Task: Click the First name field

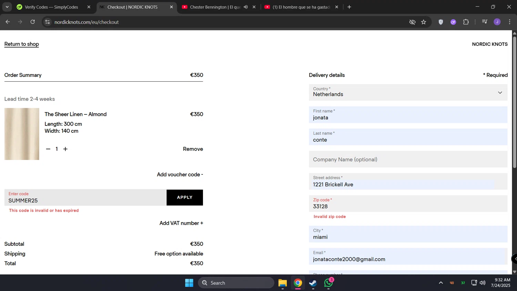Action: click(x=408, y=115)
